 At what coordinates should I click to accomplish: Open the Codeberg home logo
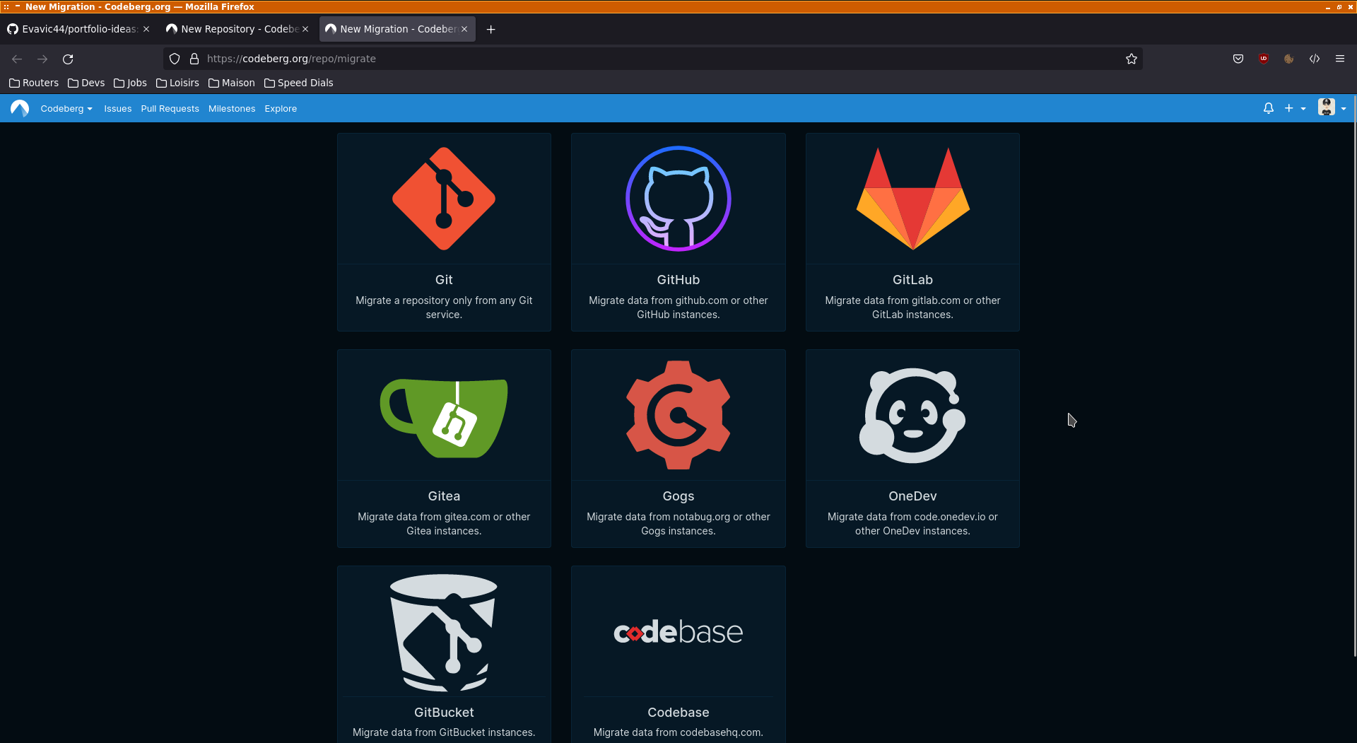[20, 108]
